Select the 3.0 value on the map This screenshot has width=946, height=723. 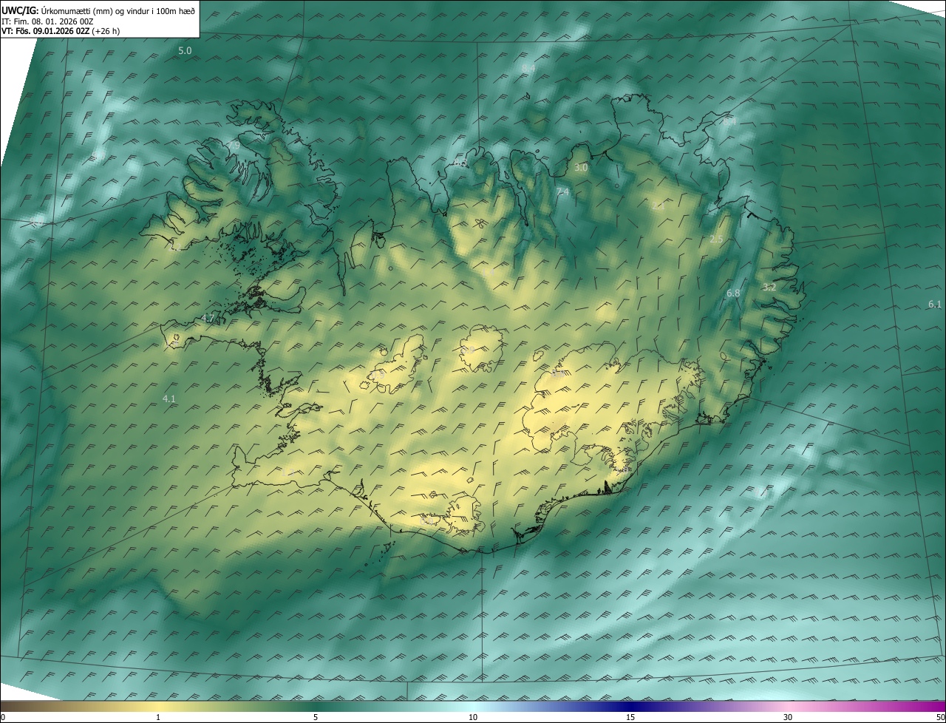pyautogui.click(x=581, y=168)
